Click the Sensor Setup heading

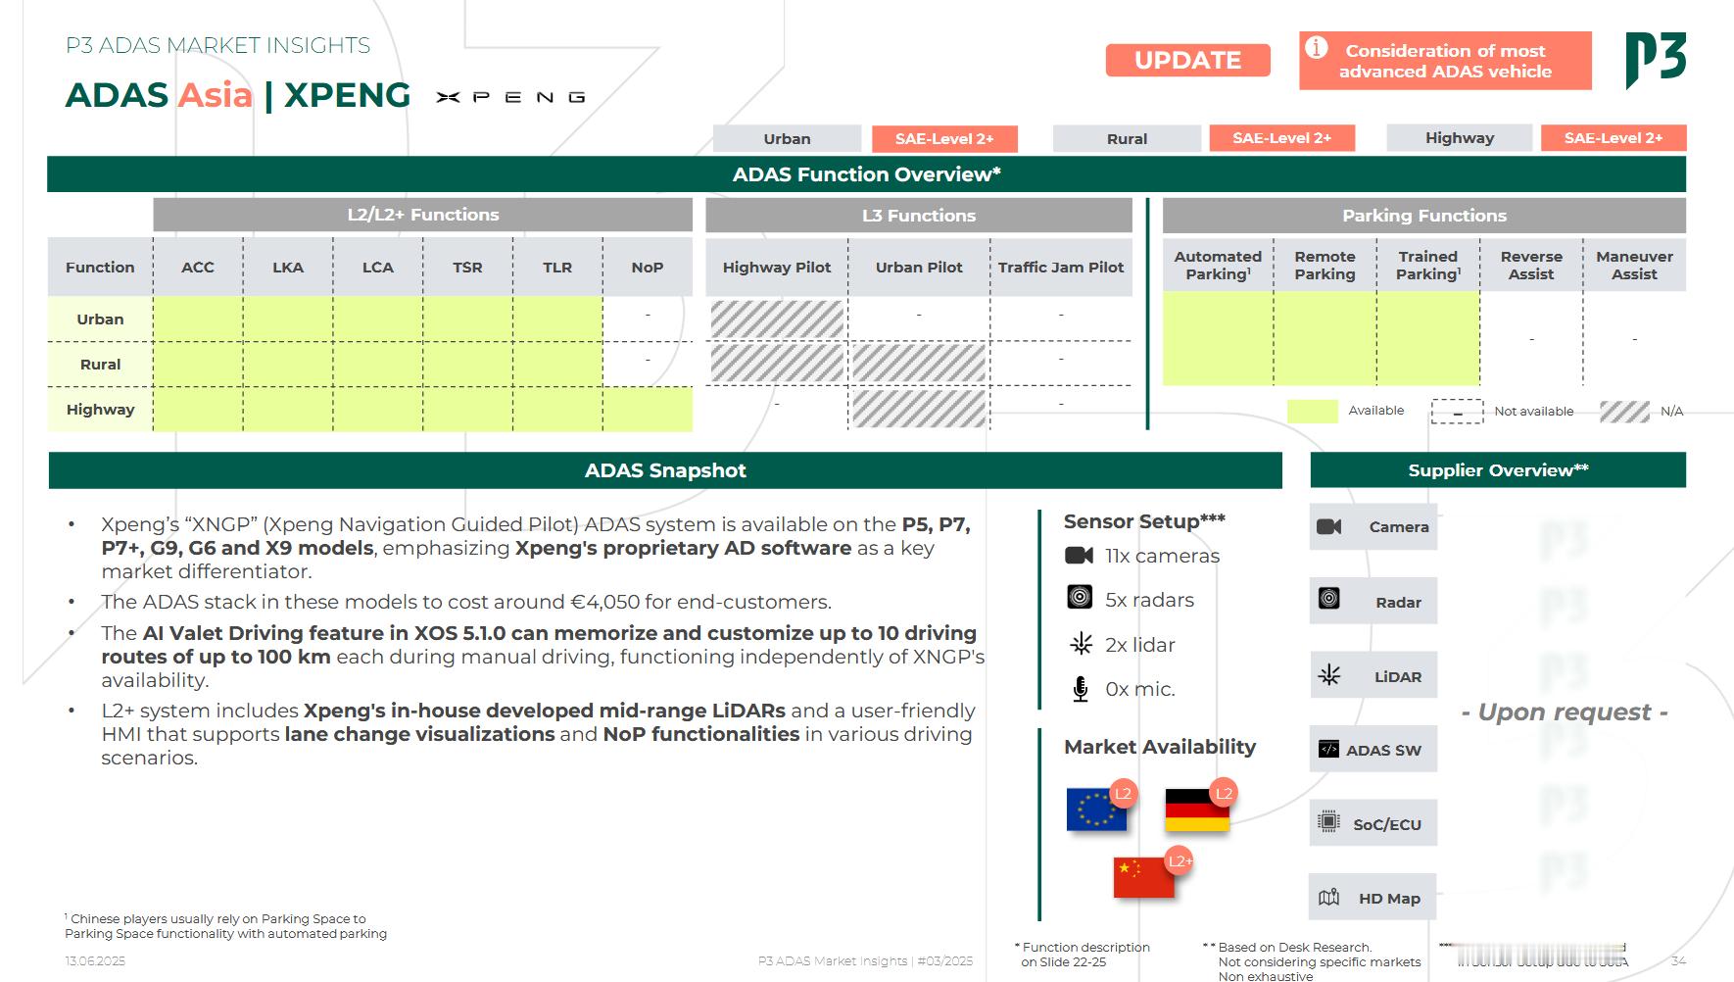(1144, 521)
